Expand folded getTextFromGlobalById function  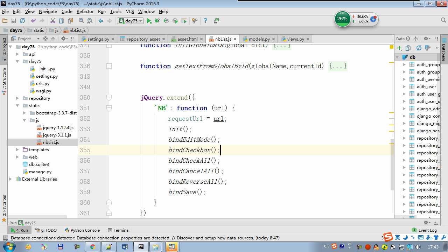click(x=109, y=66)
